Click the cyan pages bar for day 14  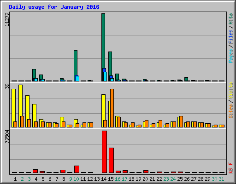pos(105,76)
